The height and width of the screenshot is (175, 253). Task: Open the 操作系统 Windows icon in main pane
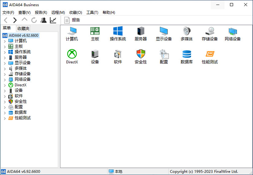click(118, 34)
